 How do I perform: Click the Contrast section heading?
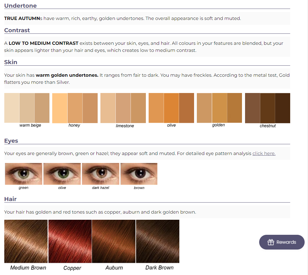coord(17,30)
